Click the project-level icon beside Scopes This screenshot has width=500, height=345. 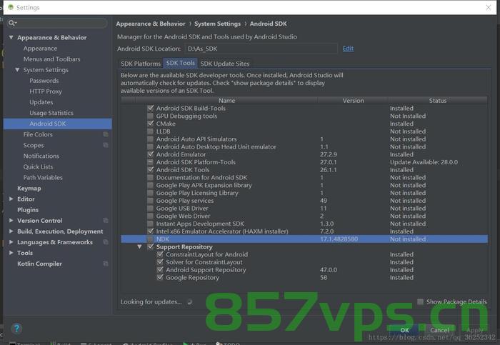(x=106, y=145)
